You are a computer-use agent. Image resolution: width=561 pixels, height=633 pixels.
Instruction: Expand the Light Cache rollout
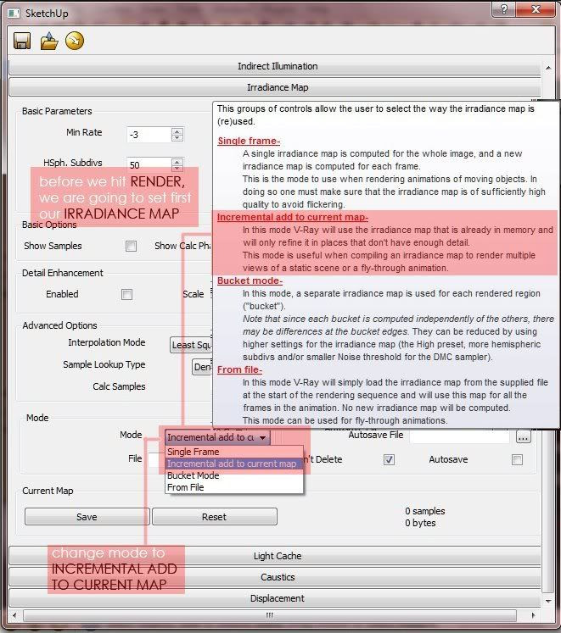[275, 556]
